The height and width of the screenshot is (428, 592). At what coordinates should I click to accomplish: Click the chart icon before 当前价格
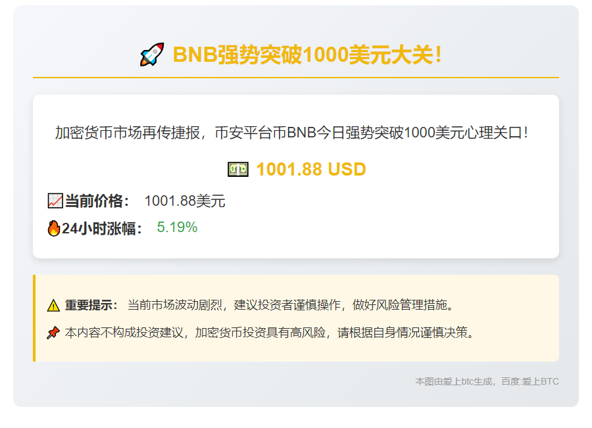click(x=55, y=201)
